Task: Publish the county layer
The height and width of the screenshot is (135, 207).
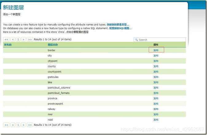Action: (x=156, y=66)
